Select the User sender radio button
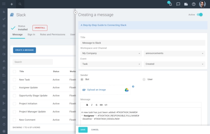210x134 pixels. (x=144, y=80)
